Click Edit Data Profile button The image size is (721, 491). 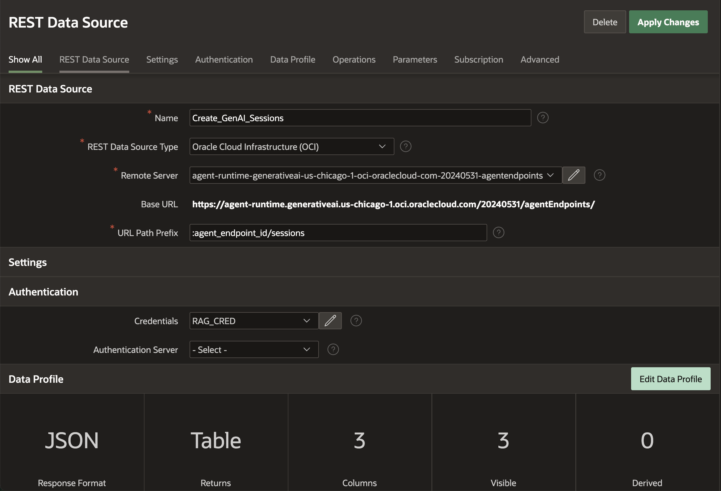(670, 379)
